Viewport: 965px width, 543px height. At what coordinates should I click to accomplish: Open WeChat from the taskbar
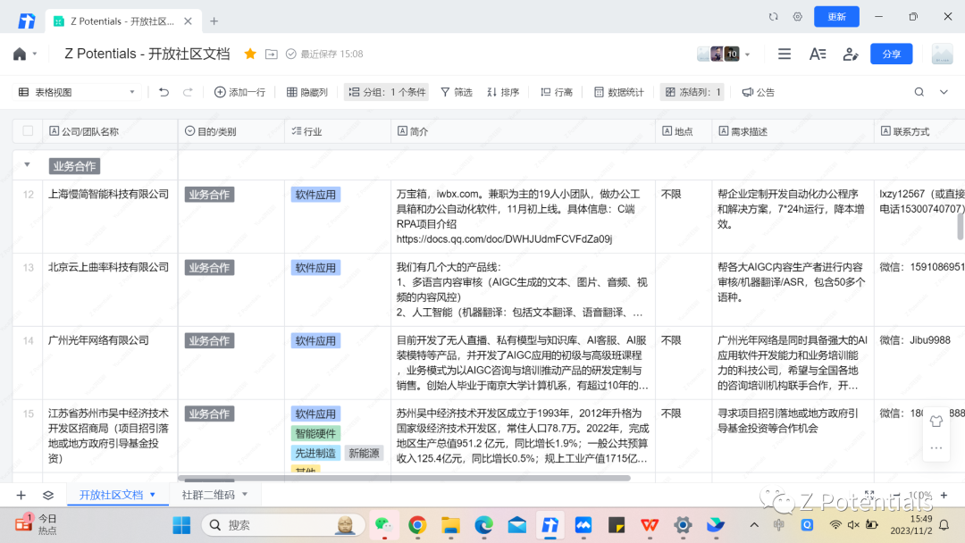[x=384, y=524]
